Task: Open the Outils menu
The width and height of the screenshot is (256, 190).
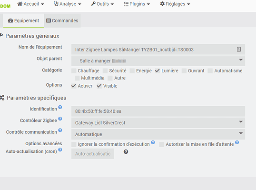Action: 102,4
